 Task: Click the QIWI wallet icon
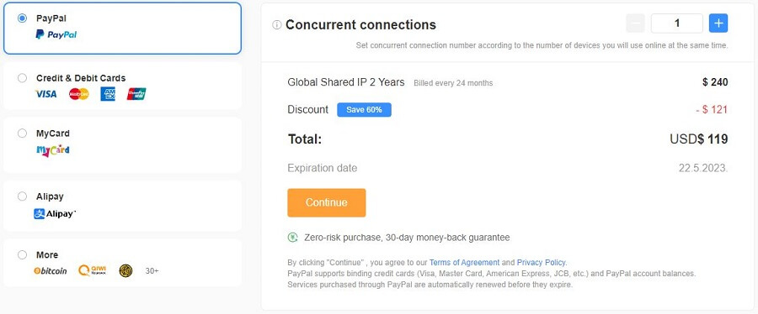(x=92, y=270)
